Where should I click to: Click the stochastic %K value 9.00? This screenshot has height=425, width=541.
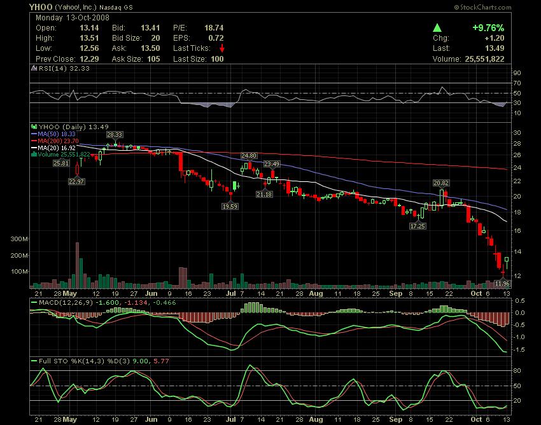[140, 361]
